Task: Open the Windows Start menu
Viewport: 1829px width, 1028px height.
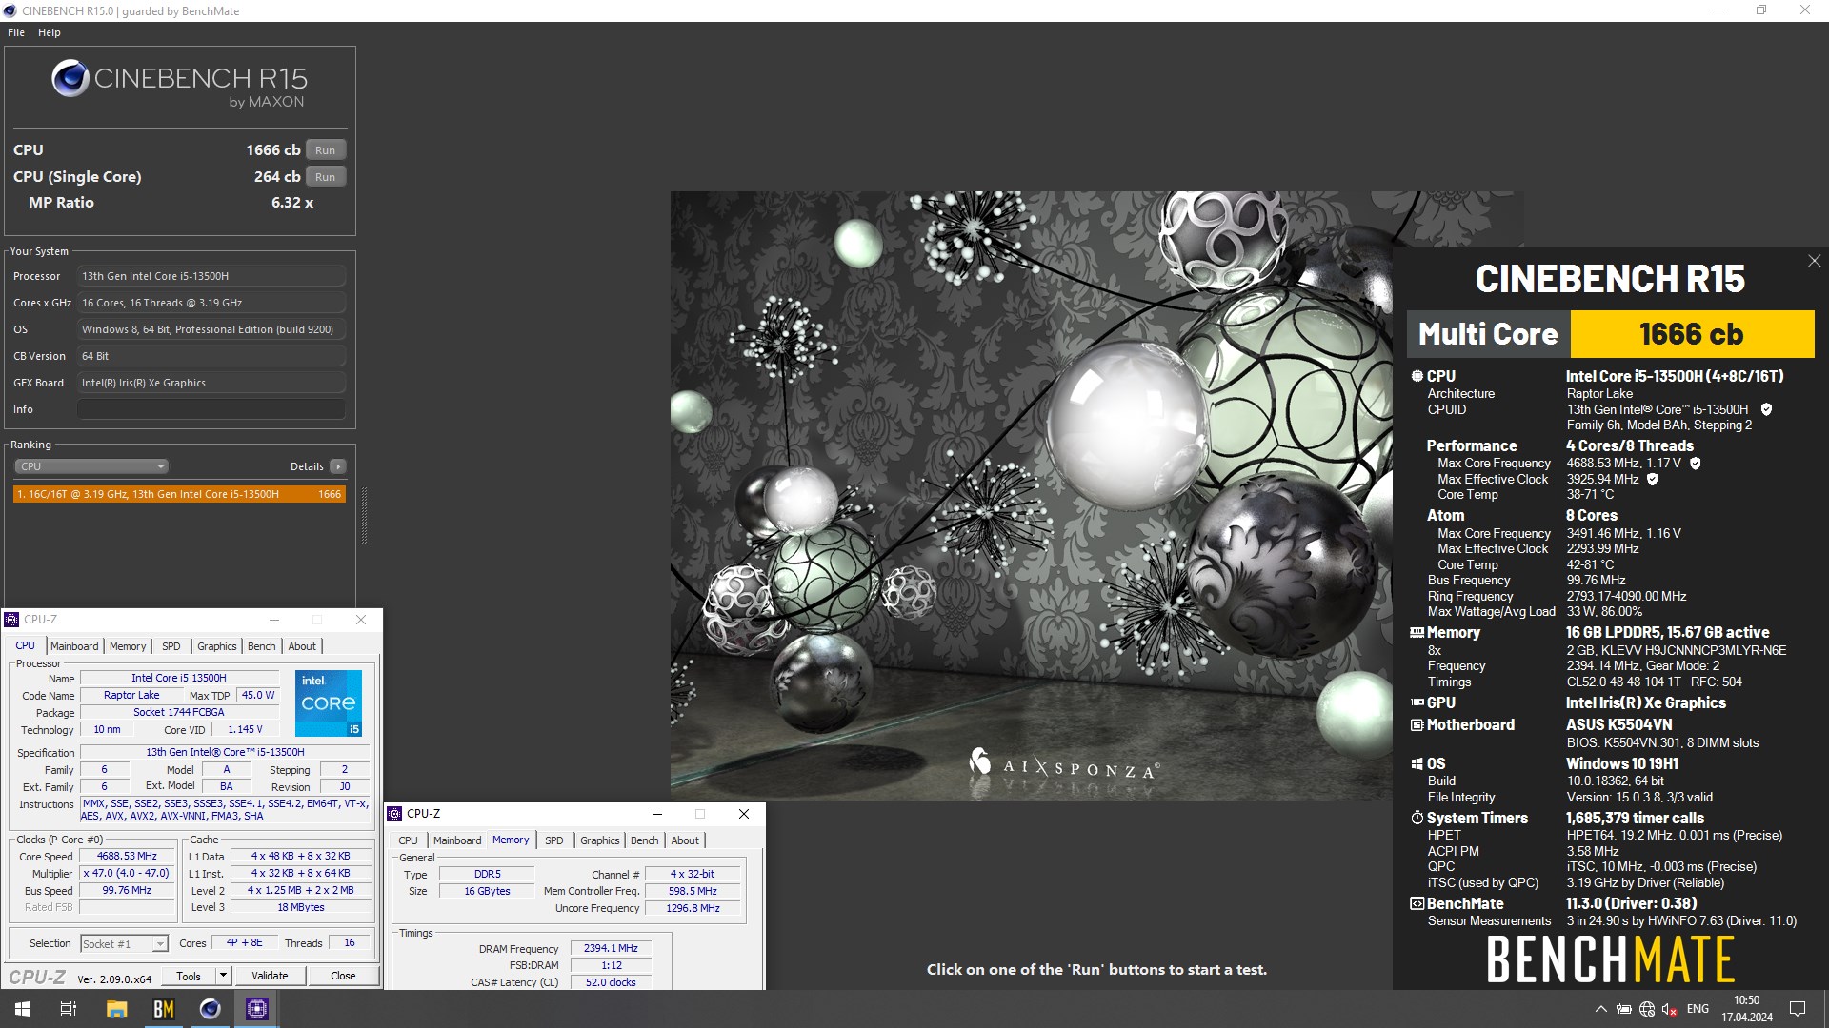Action: tap(23, 1009)
